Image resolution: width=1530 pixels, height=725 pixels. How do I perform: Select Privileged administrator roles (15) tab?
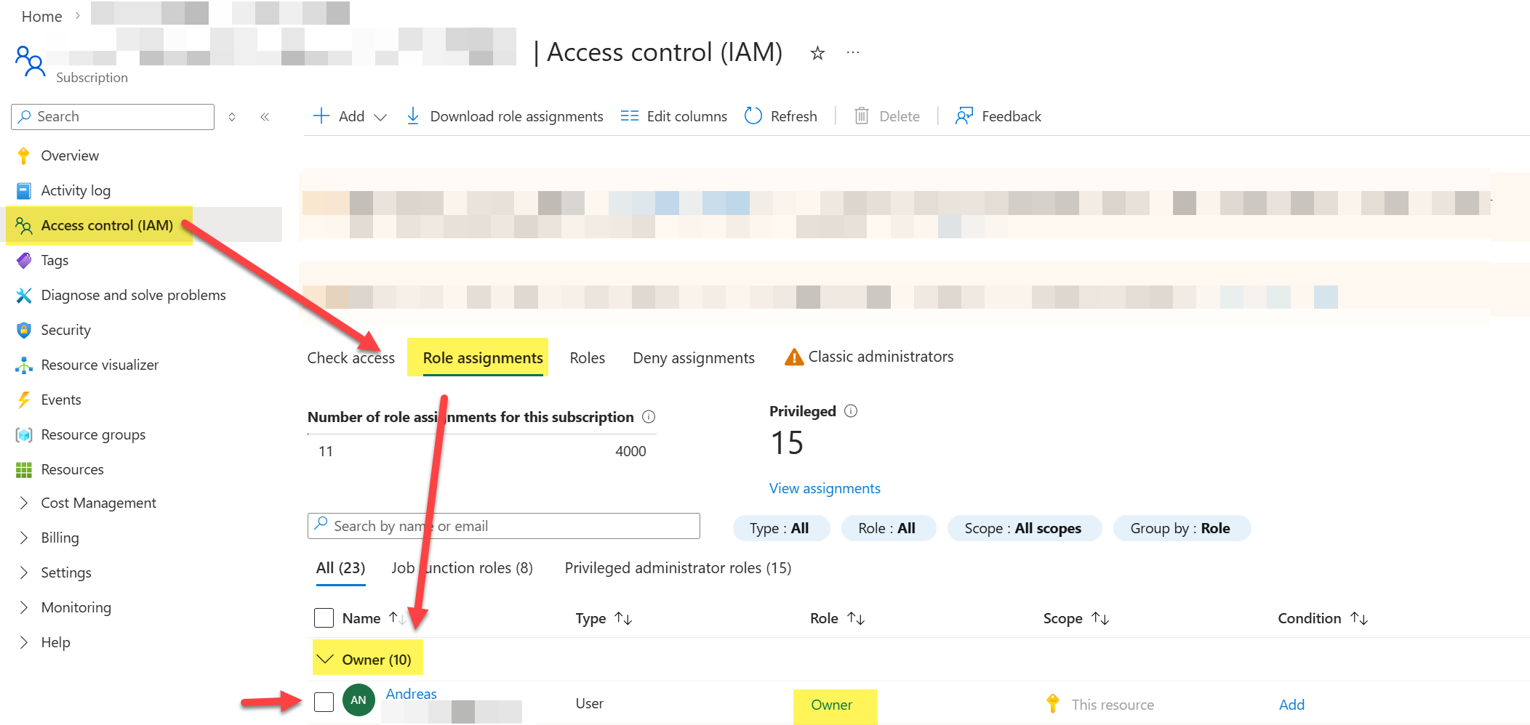[x=678, y=568]
